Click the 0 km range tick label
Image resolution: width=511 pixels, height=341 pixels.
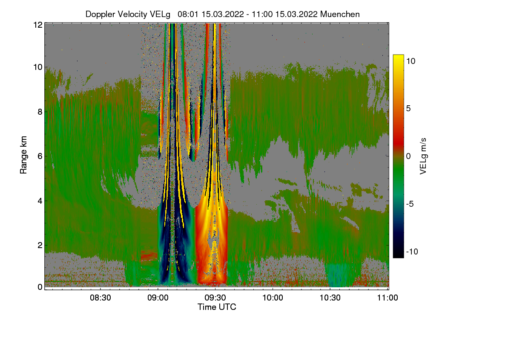coord(40,287)
